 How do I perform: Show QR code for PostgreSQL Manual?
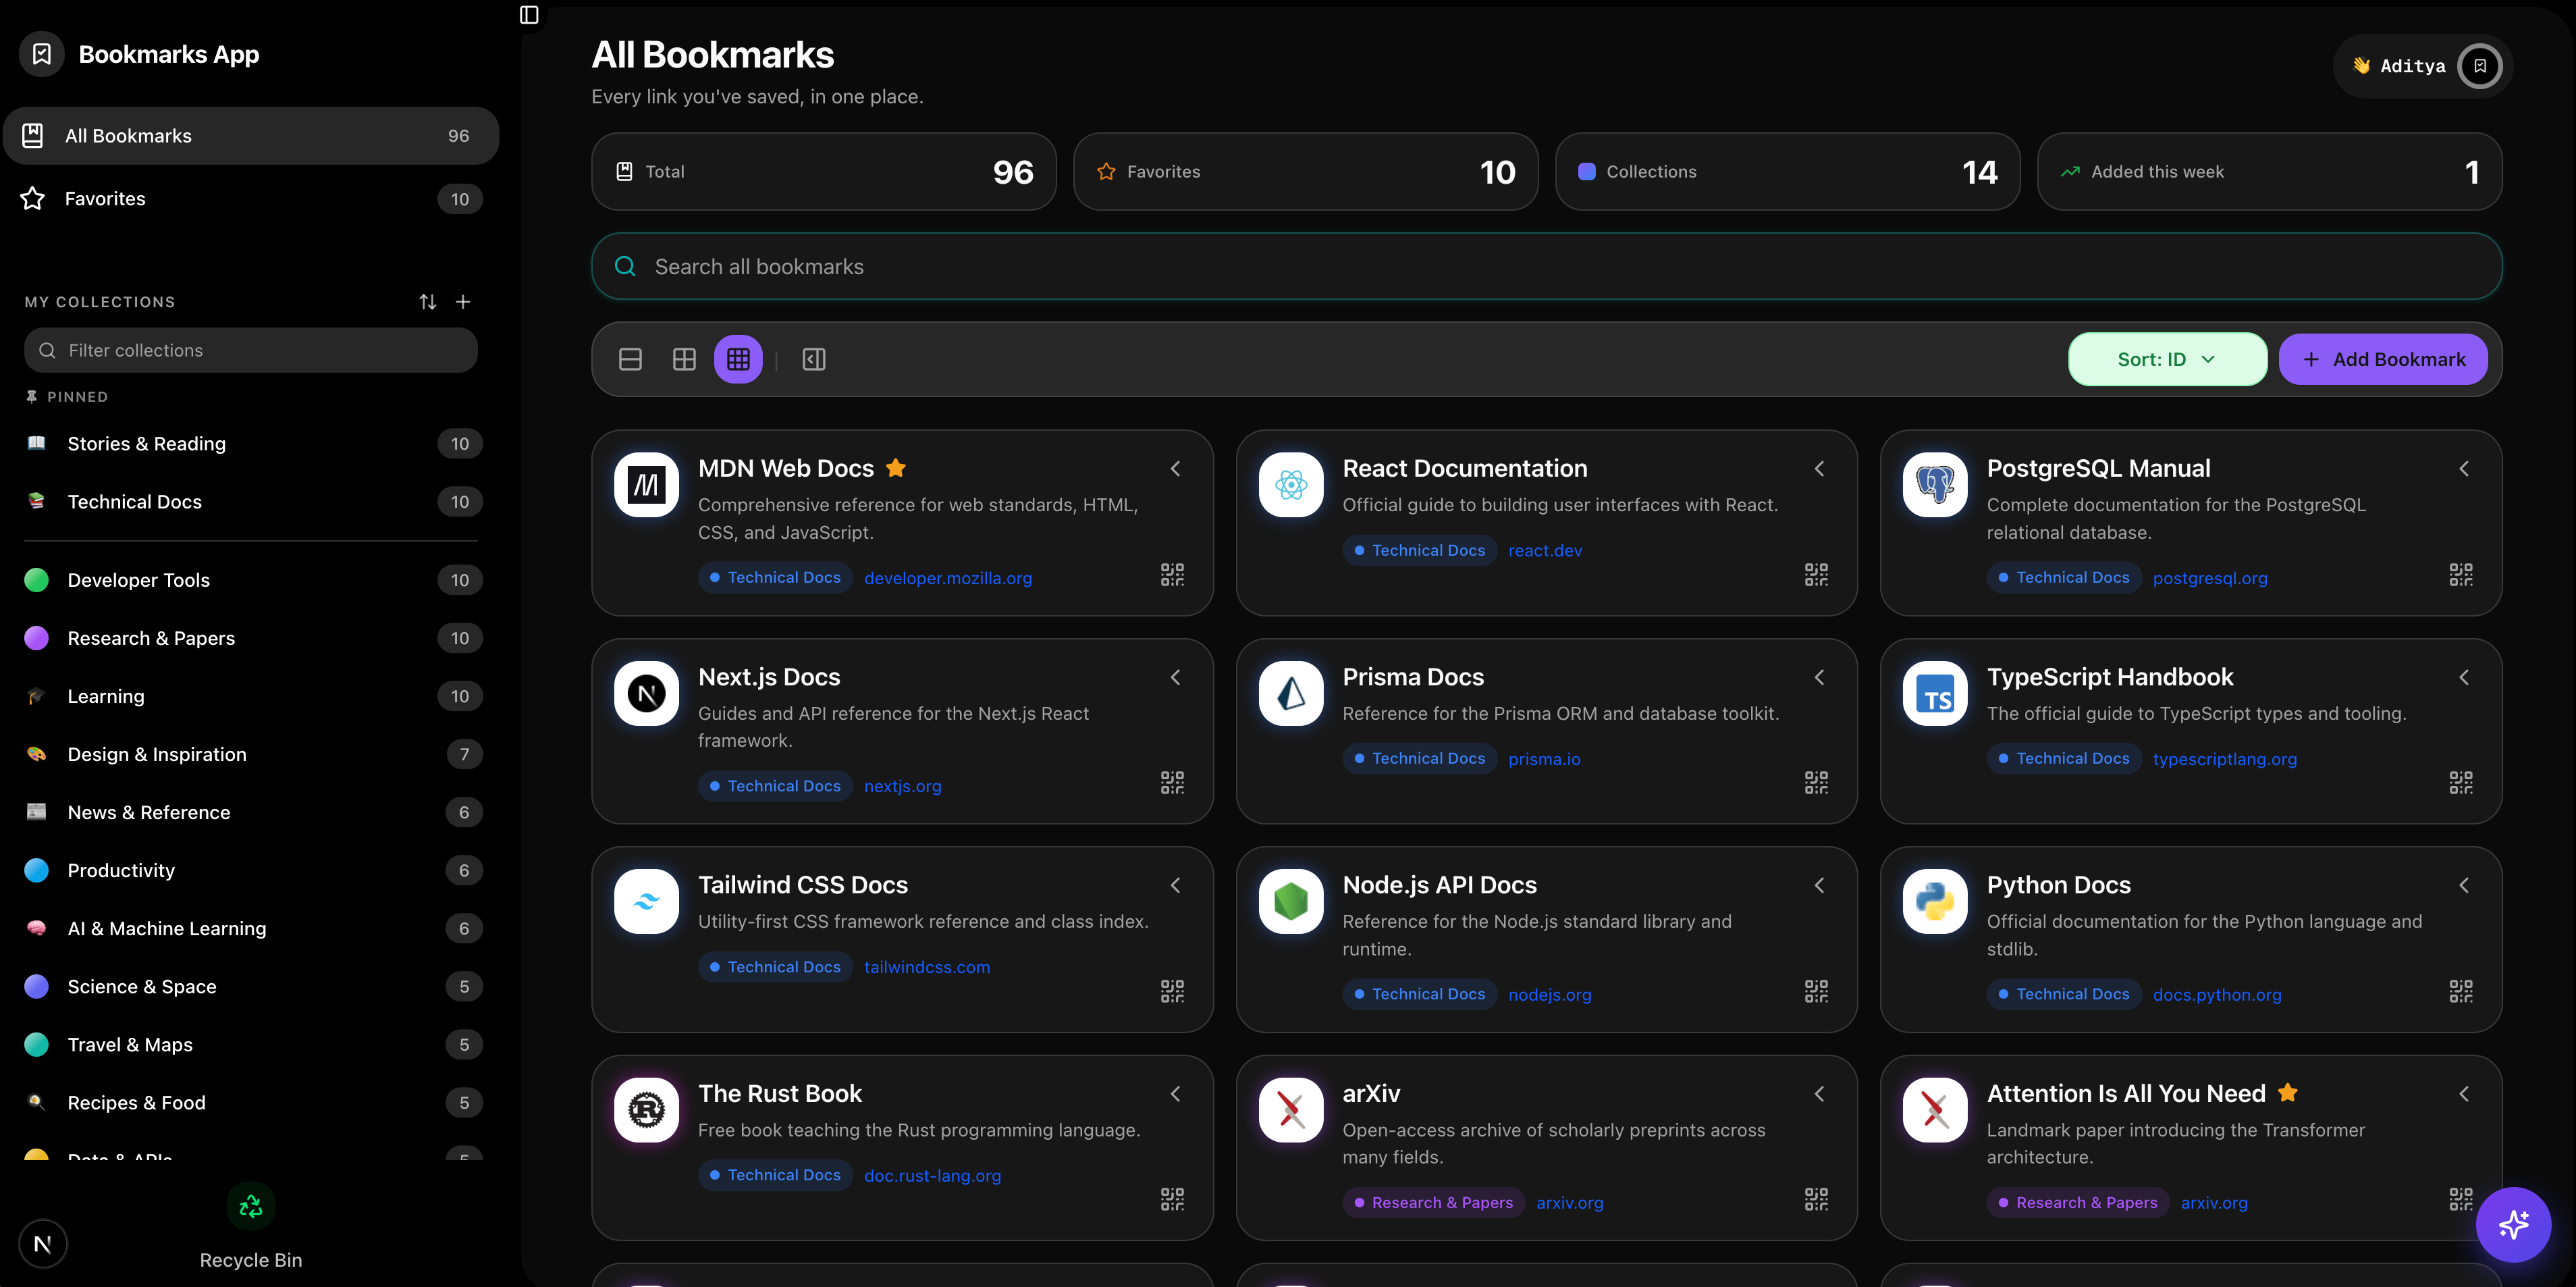coord(2461,574)
